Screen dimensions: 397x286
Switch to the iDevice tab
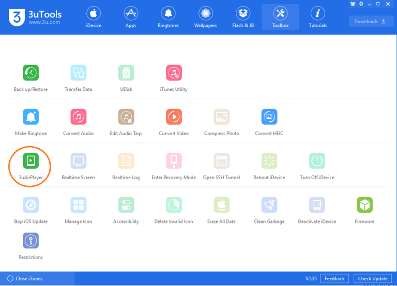(x=94, y=17)
